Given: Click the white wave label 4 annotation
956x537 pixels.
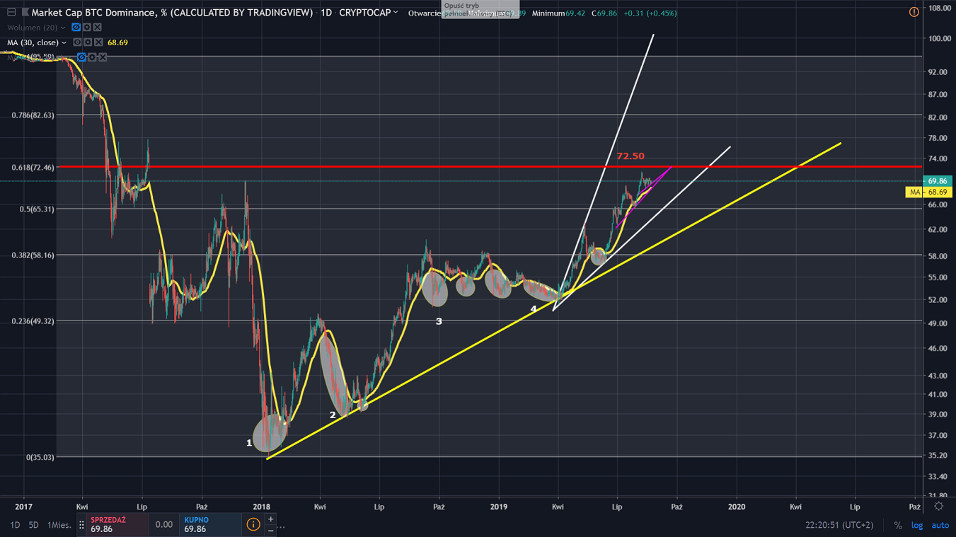Looking at the screenshot, I should [x=534, y=309].
